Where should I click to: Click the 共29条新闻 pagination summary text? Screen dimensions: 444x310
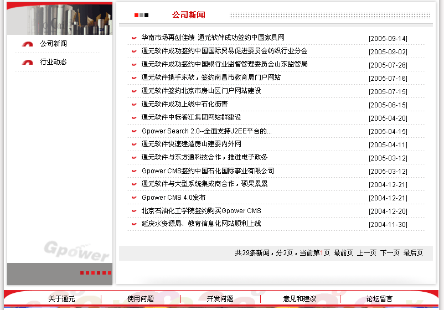[x=252, y=253]
